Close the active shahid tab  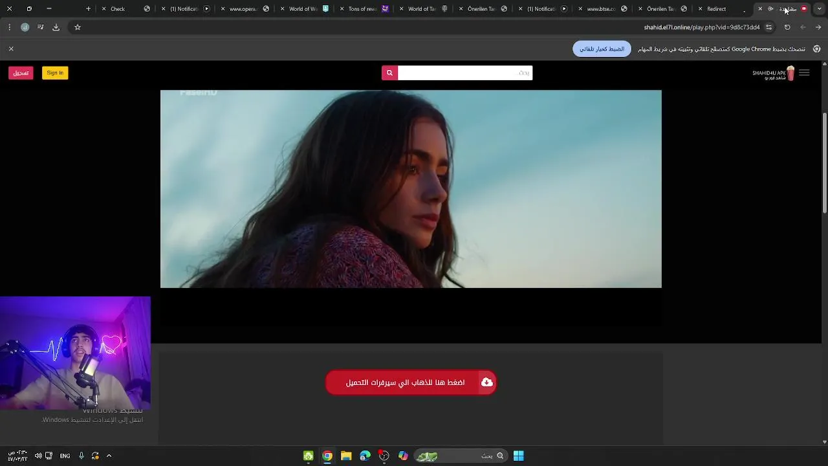[760, 9]
